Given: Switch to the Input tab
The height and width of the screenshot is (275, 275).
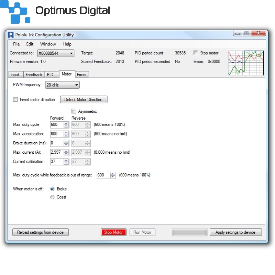Looking at the screenshot, I should (16, 75).
